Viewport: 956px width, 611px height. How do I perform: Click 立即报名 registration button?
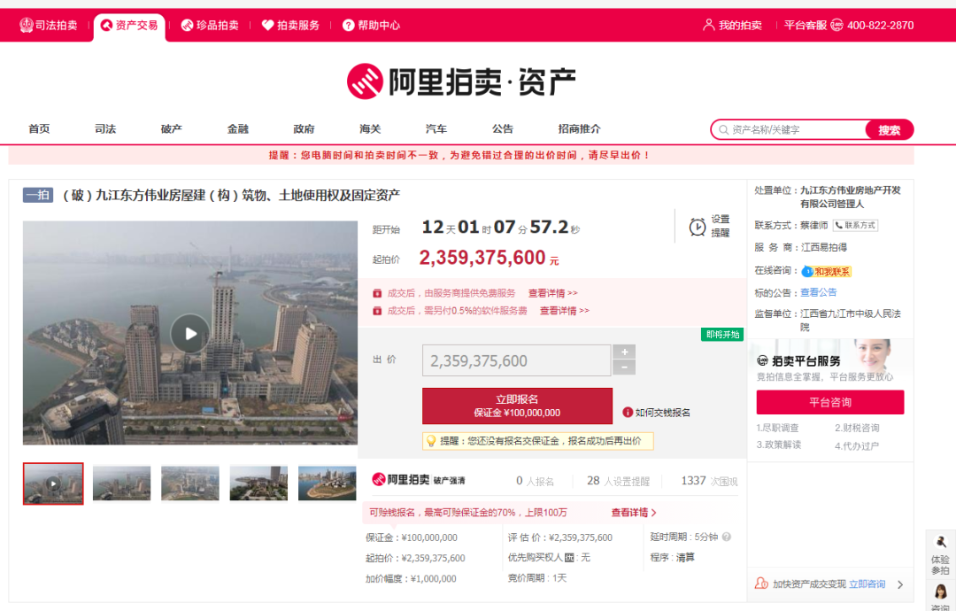point(517,406)
